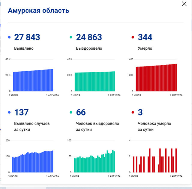Viewport: 192px width, 189px height.
Task: Select the 3 daily deaths number
Action: point(140,112)
